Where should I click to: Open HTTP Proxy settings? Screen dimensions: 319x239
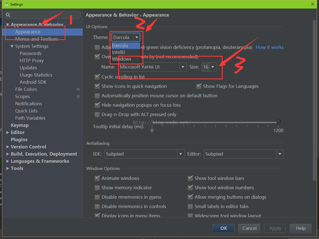click(x=31, y=61)
